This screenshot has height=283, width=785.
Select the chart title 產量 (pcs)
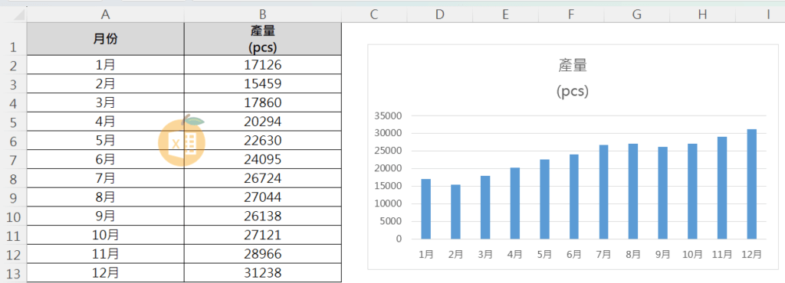click(572, 78)
